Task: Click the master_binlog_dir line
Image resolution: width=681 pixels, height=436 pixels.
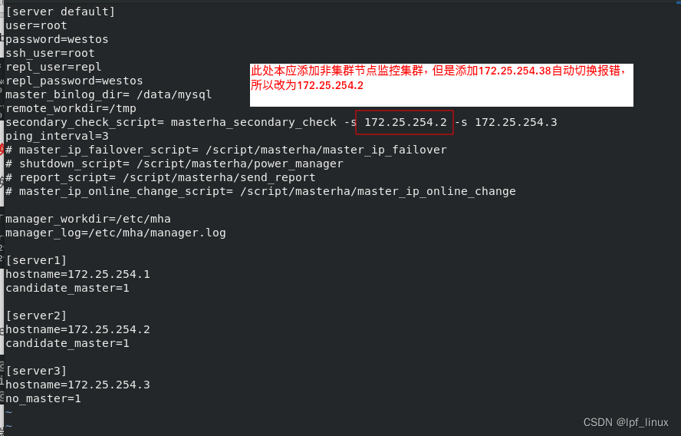Action: click(x=108, y=94)
